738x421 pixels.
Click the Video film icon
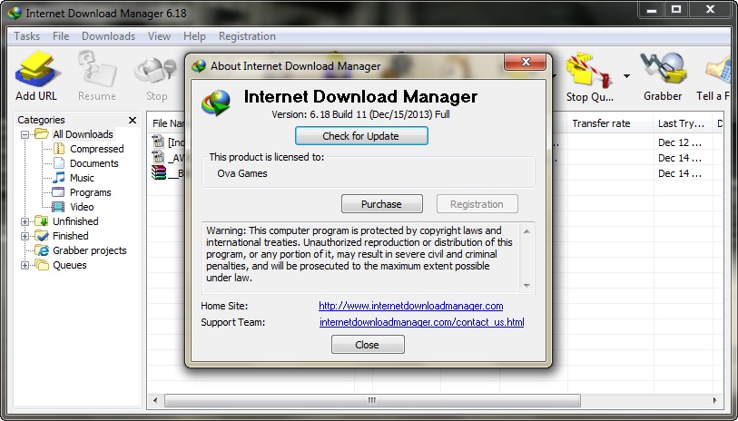pos(58,207)
